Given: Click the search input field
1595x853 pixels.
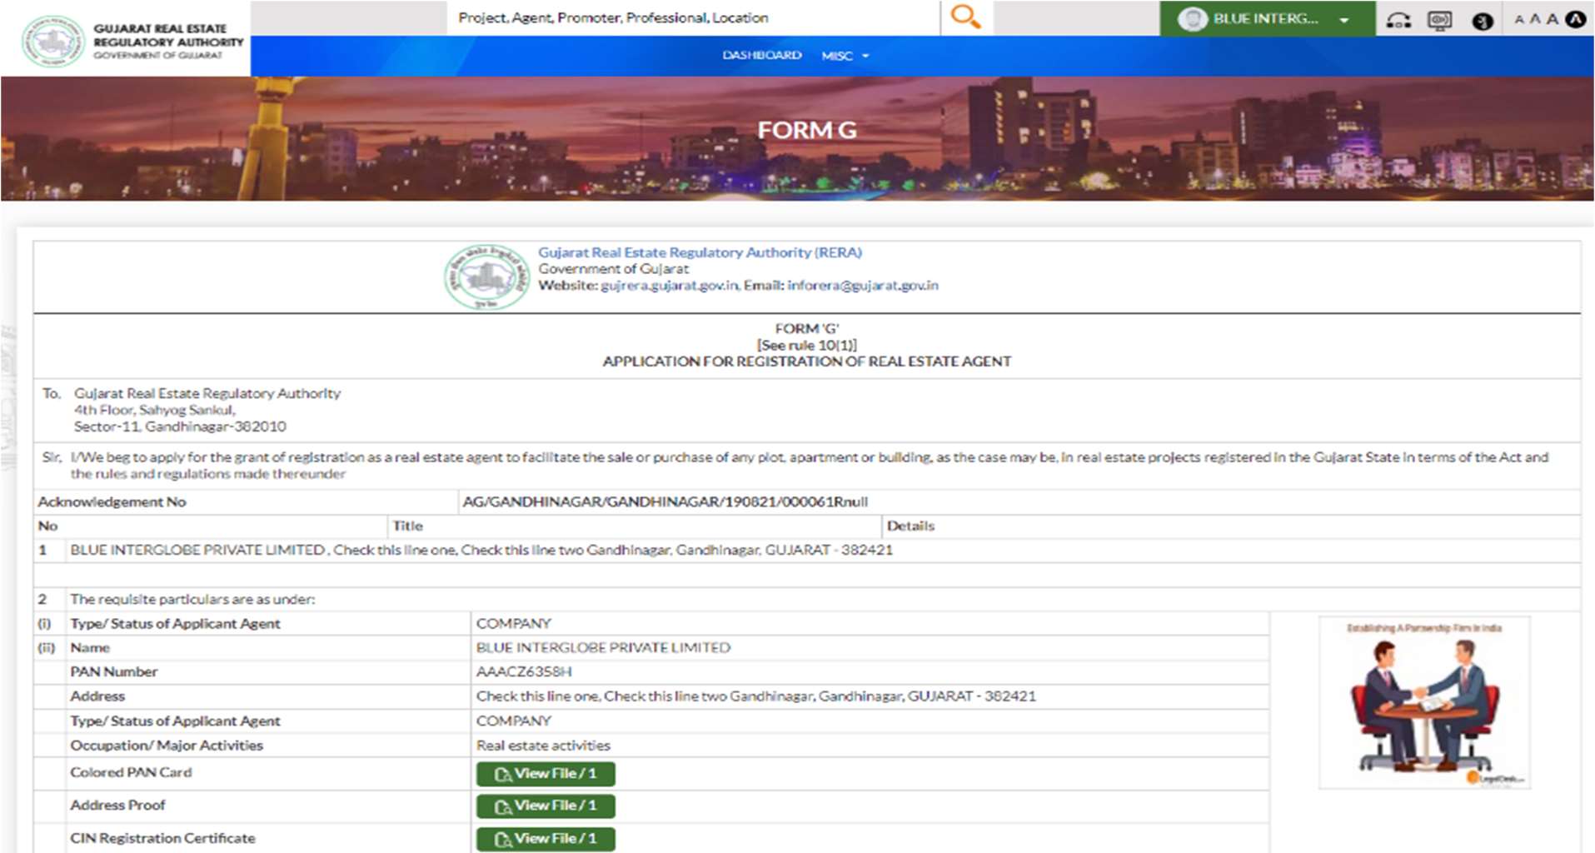Looking at the screenshot, I should point(694,17).
